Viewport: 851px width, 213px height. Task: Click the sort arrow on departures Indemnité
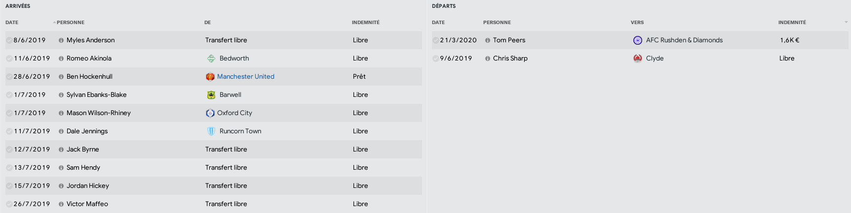[846, 22]
